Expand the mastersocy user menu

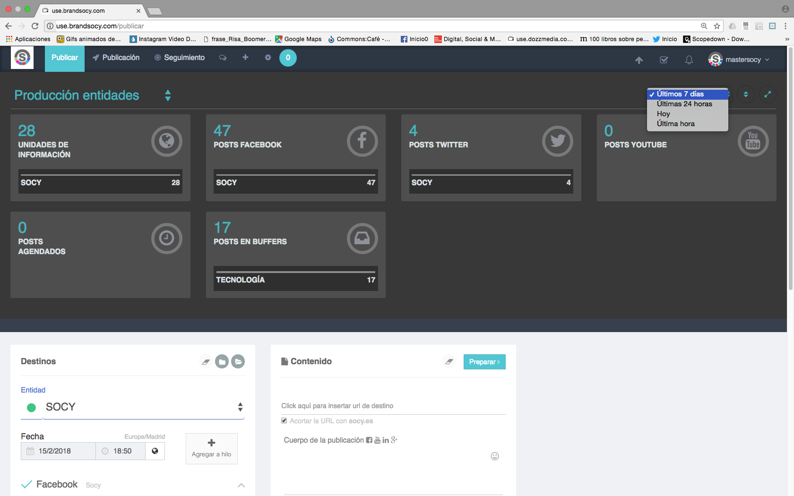click(x=739, y=60)
